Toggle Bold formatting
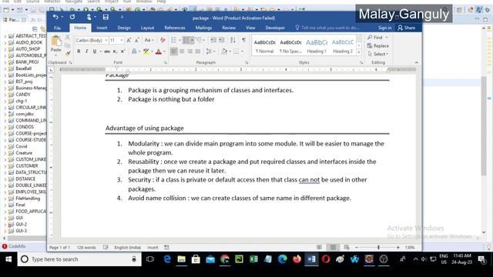Screen dimensions: 493x277 pyautogui.click(x=79, y=52)
